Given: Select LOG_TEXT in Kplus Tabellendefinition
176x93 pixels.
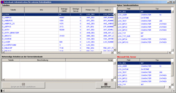Looking at the screenshot, I should 144,21.
